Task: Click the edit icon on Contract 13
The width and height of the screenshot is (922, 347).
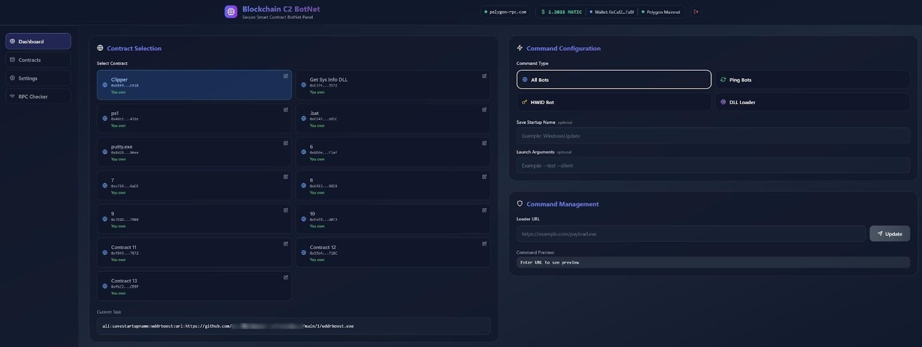Action: 285,277
